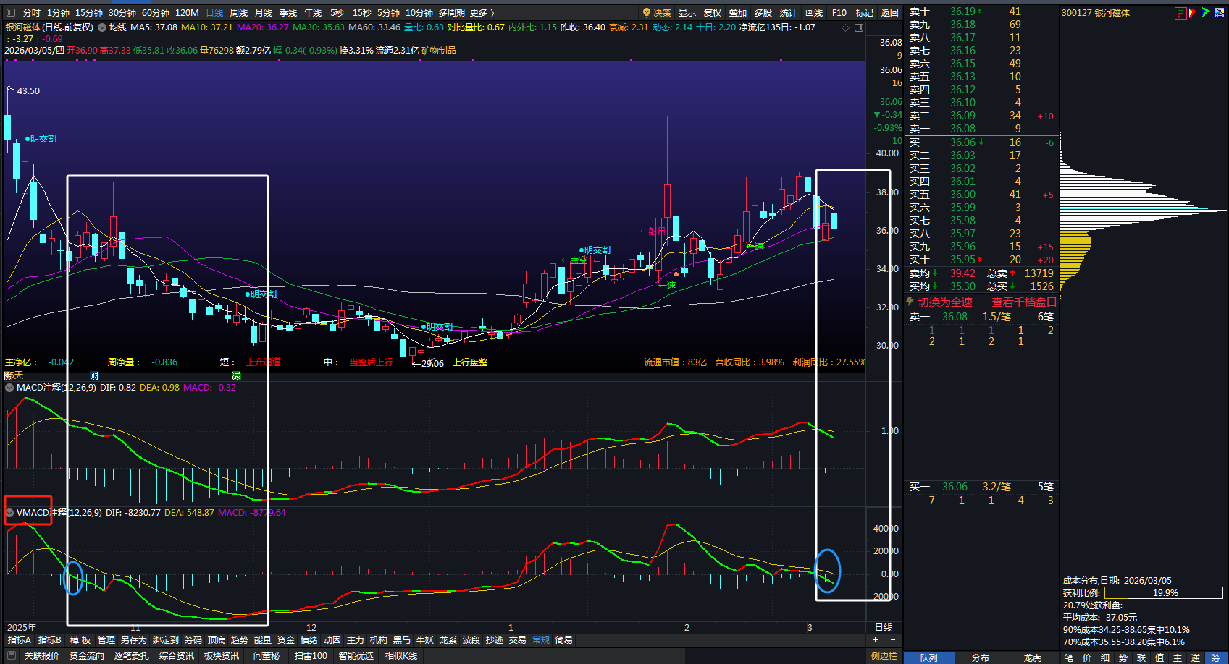Select the 筹码 indicator template
Viewport: 1229px width, 664px height.
[193, 640]
